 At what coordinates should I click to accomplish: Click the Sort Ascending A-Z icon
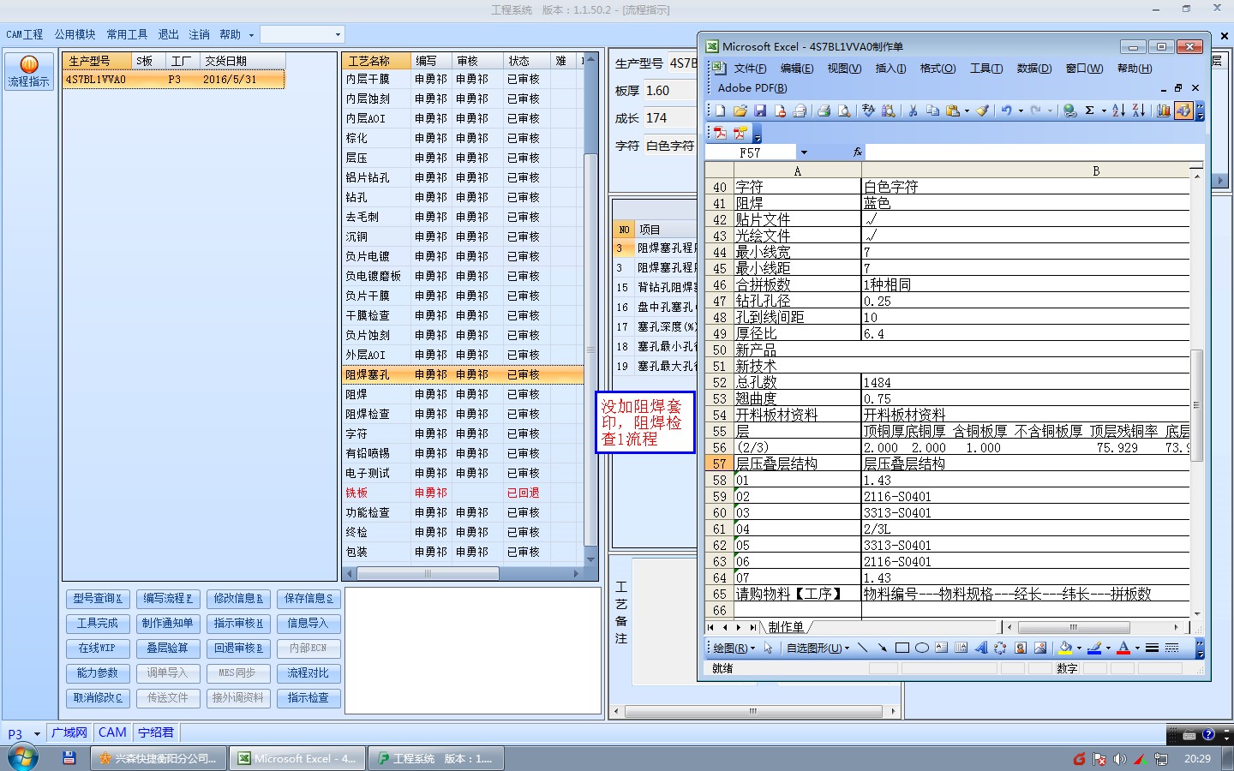(x=1118, y=111)
